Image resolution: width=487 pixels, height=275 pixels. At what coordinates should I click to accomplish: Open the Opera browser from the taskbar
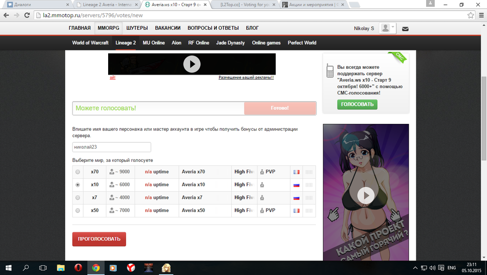[78, 268]
